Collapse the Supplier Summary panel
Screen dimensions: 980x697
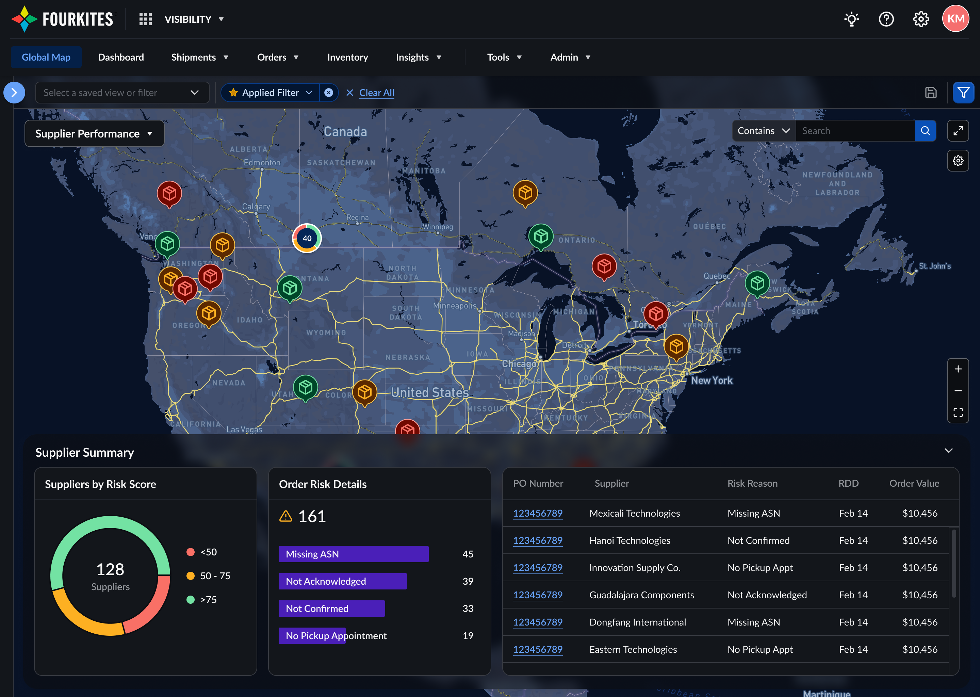point(948,451)
